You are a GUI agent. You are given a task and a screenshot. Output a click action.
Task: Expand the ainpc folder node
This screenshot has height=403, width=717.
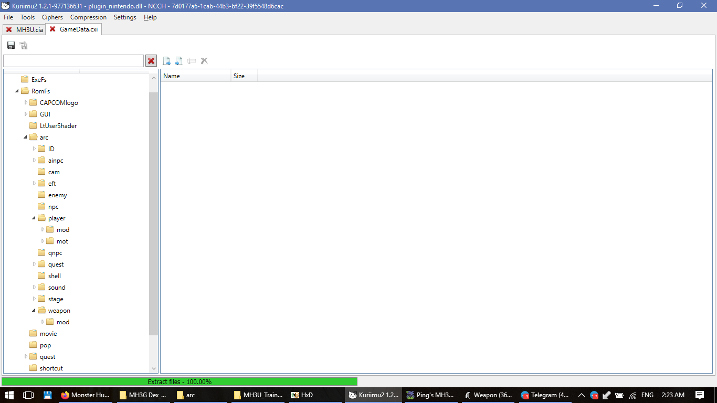pyautogui.click(x=34, y=161)
